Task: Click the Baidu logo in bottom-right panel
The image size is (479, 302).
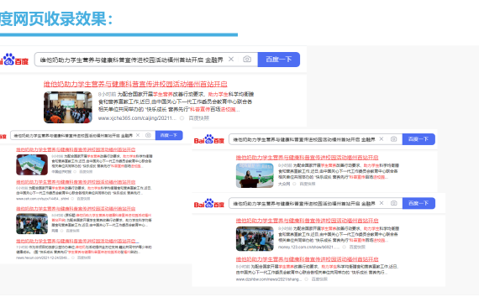Action: tap(209, 204)
